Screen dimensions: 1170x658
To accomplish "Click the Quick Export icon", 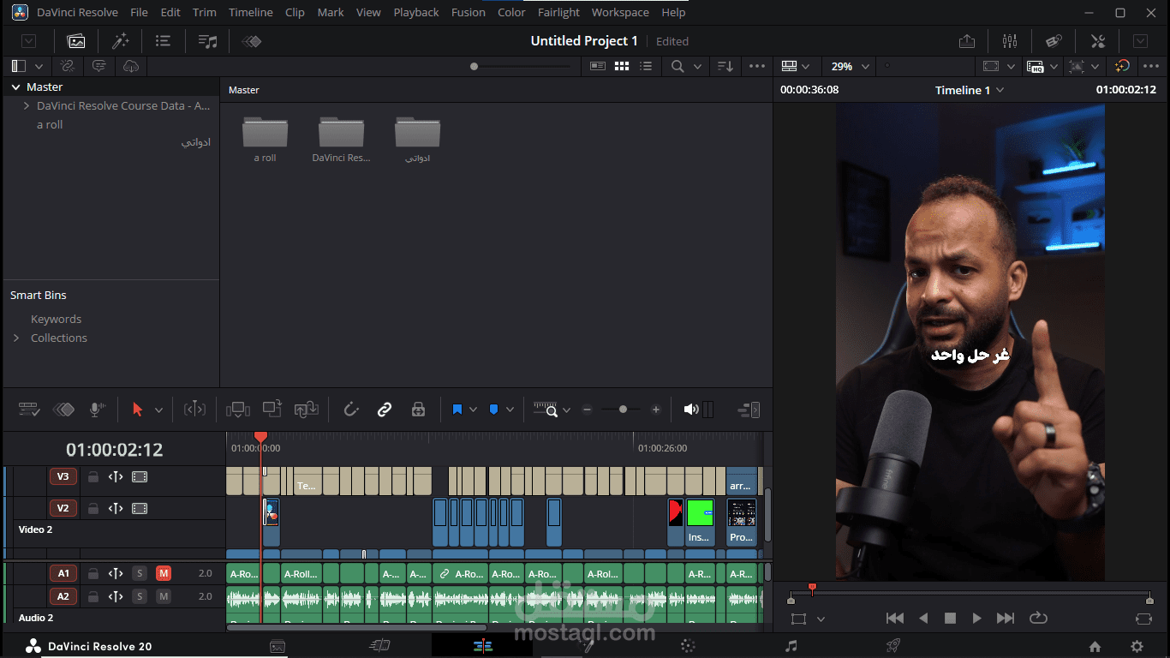I will click(966, 41).
